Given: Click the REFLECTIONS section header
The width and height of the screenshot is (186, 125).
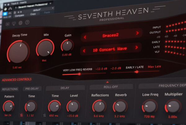Looking at the screenshot, I should 10,89.
